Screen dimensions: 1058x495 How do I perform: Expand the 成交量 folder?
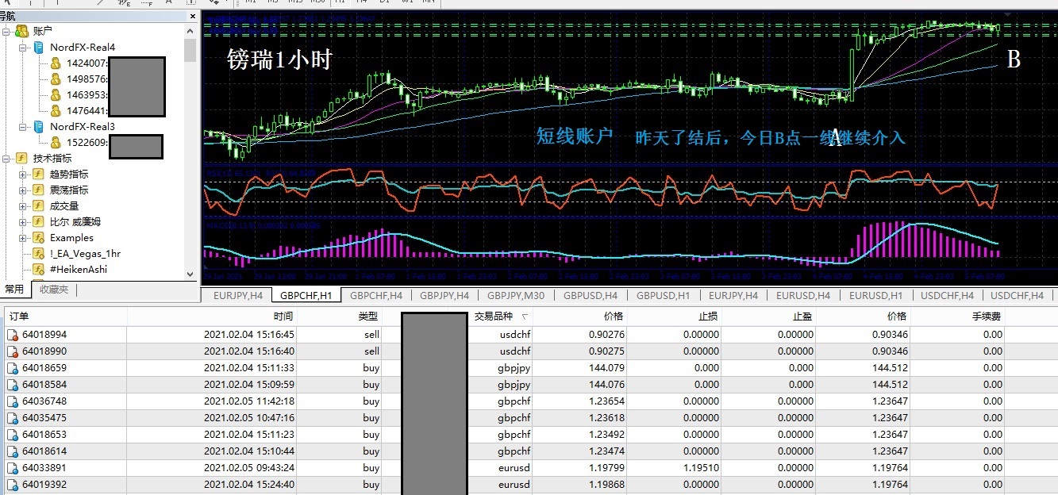[23, 205]
